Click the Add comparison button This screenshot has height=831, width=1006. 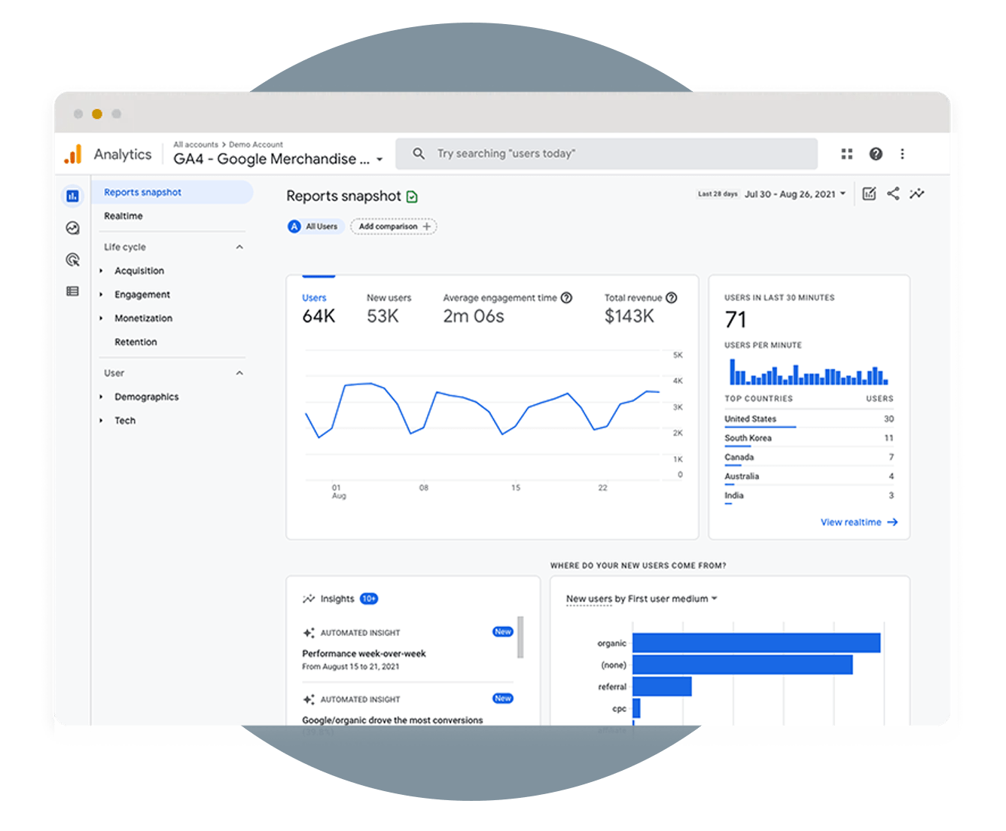[x=394, y=227]
